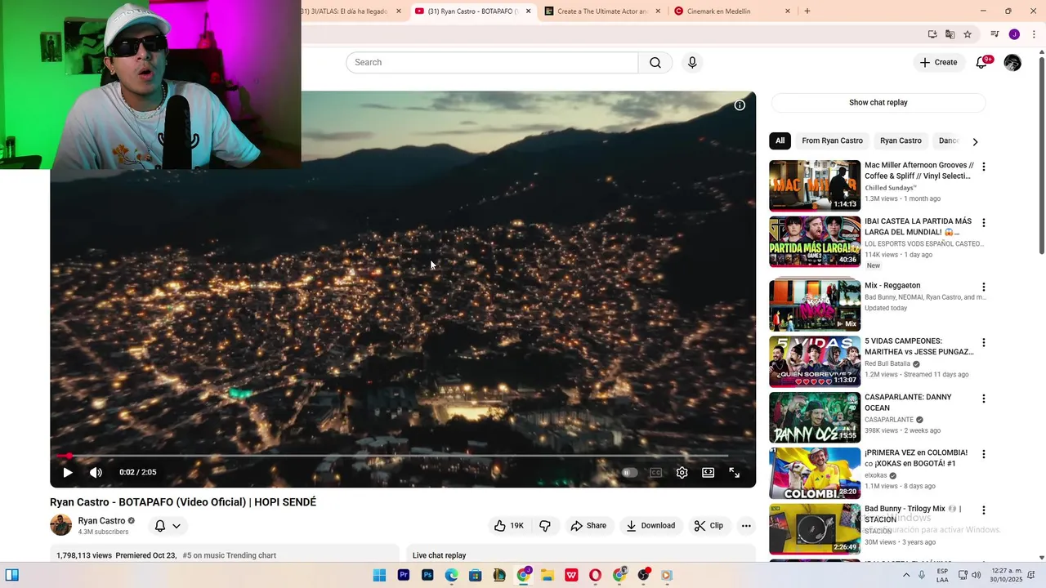Open Ryan Castro channel name link

(101, 520)
